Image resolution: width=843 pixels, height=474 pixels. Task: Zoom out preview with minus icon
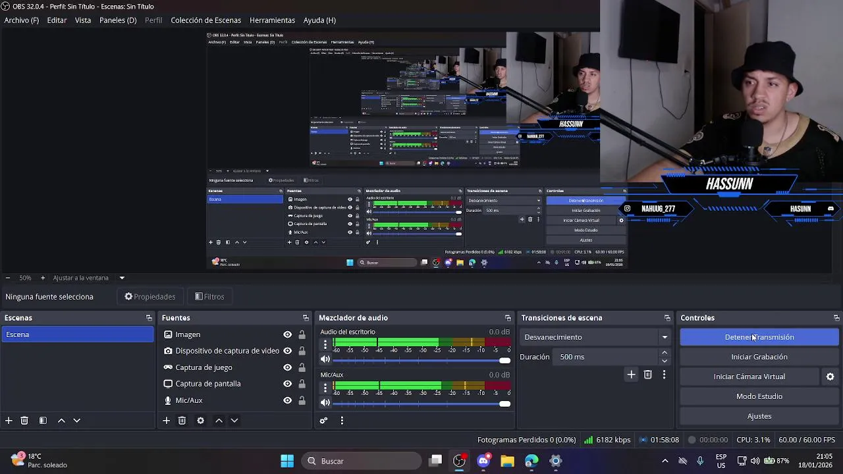7,278
